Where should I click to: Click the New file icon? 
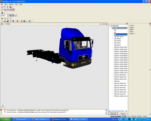click(x=2, y=21)
